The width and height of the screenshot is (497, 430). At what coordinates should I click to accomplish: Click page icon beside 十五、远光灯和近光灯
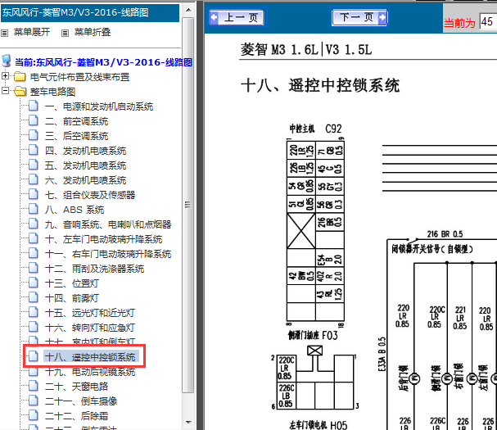pos(34,312)
